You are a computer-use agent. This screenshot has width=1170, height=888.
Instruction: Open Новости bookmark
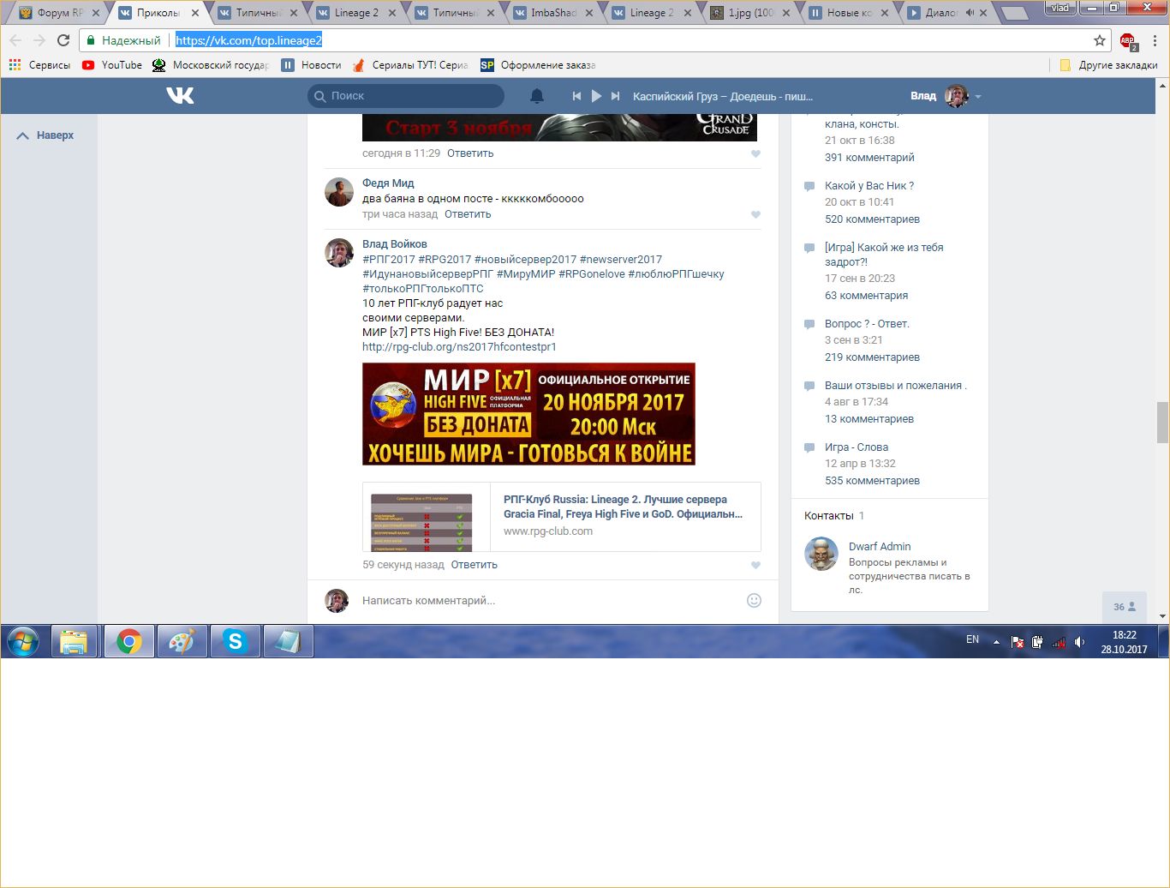pos(312,65)
